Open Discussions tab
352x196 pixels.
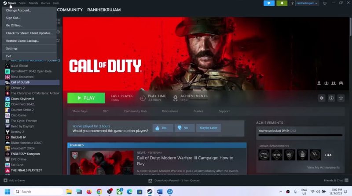point(170,111)
